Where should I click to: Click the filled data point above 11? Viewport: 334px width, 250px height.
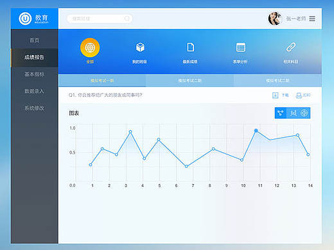coord(256,131)
